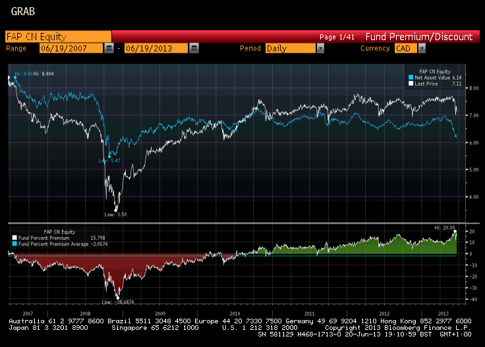Click the 8.00 price axis value

coord(474,88)
